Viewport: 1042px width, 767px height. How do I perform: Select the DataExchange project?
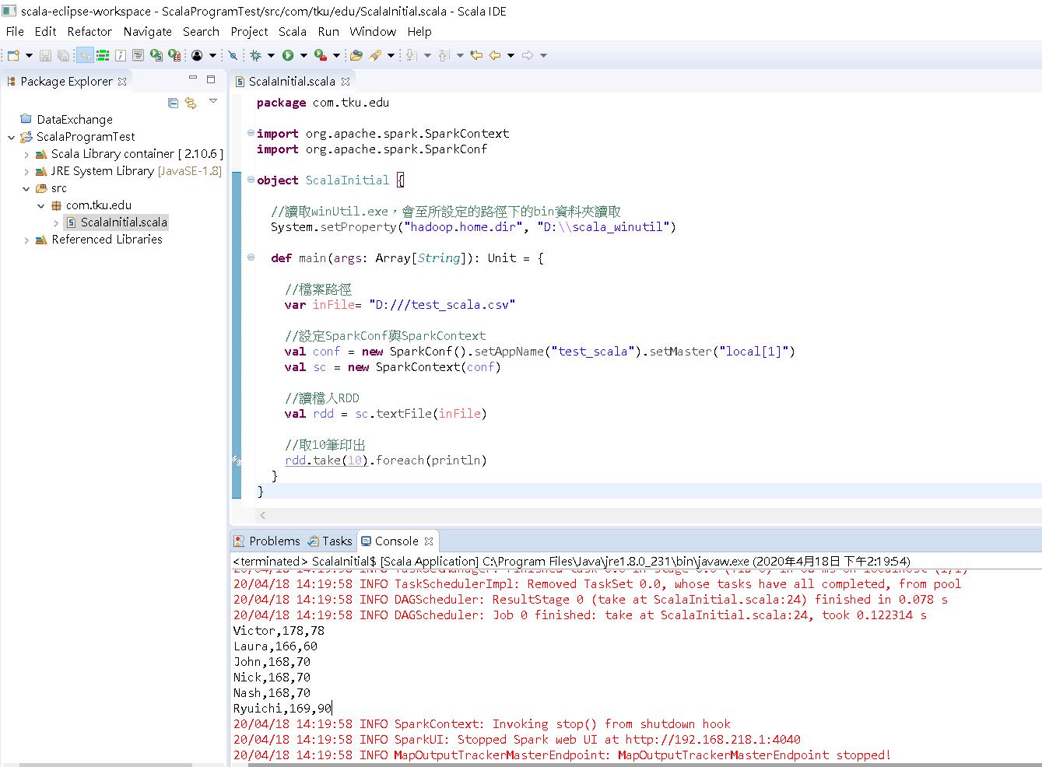tap(67, 119)
